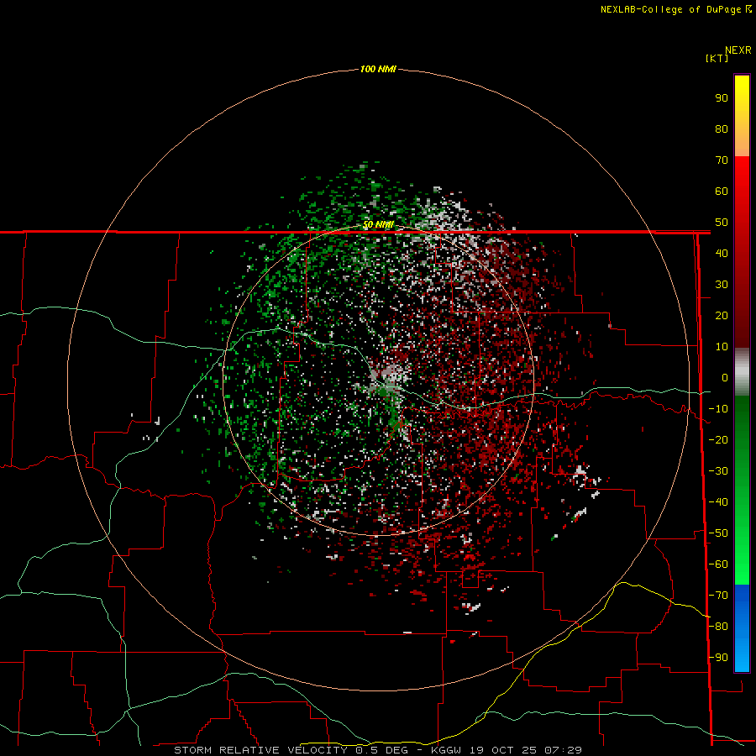Click the 100 NMI range ring label

pyautogui.click(x=378, y=69)
